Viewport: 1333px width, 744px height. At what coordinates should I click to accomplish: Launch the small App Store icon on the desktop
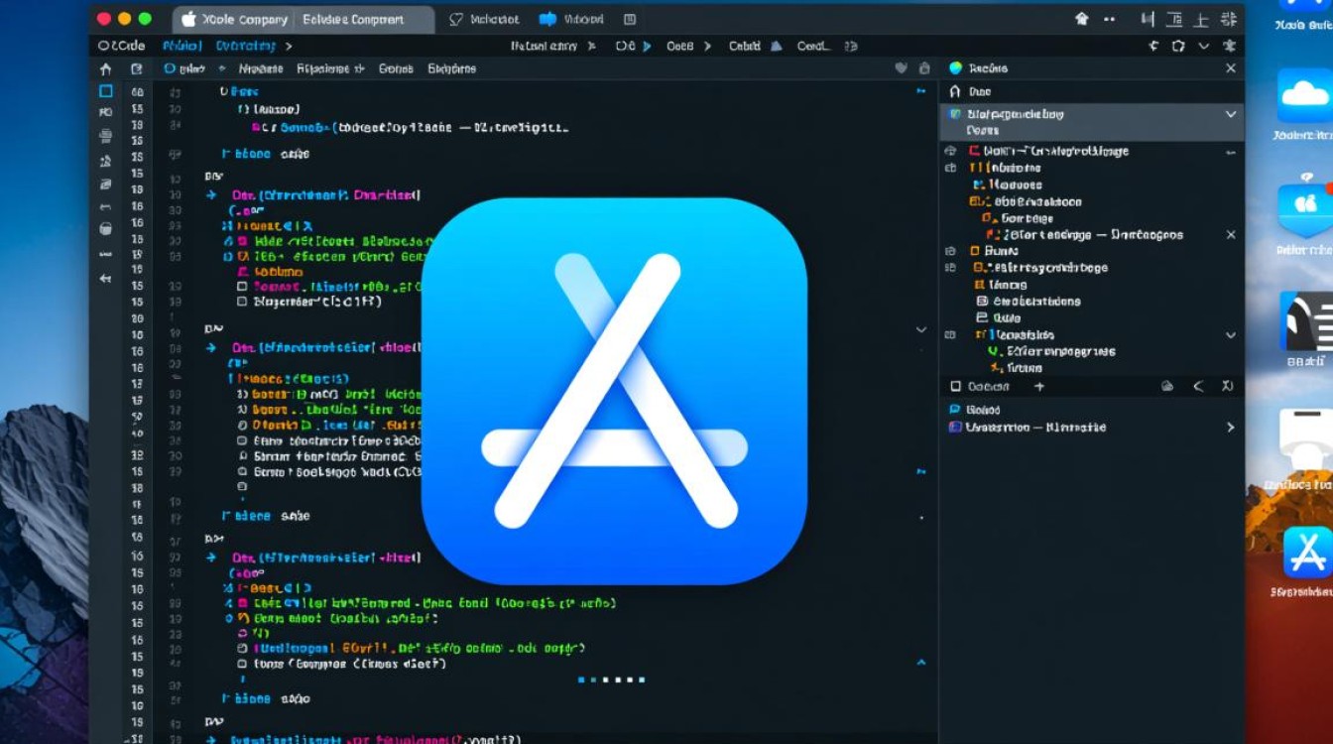pyautogui.click(x=1307, y=553)
